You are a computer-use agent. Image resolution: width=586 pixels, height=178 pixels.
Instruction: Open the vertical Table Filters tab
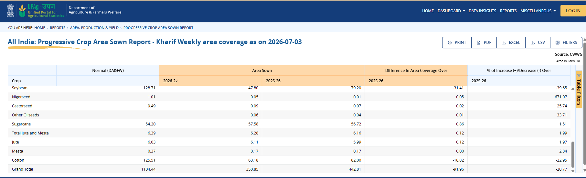[x=579, y=89]
